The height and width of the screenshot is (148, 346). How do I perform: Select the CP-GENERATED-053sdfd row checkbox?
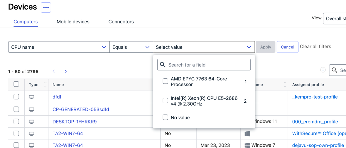point(16,109)
